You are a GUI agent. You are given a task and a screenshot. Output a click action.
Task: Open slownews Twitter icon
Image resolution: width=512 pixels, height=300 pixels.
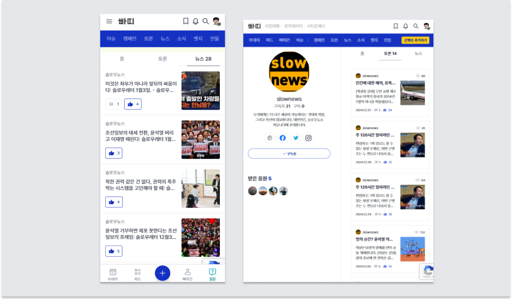[296, 138]
